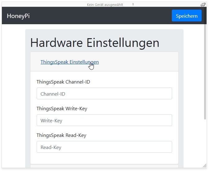This screenshot has width=210, height=172.
Task: Click the ThingsSpeak Channel-ID label
Action: [x=63, y=82]
